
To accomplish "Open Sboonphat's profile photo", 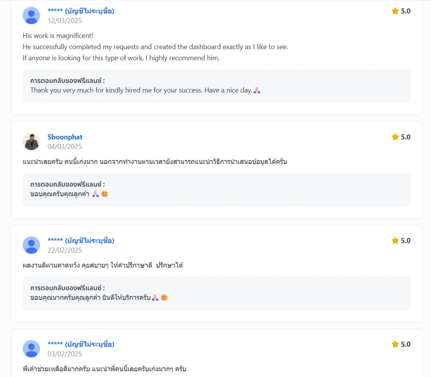I will coord(31,142).
